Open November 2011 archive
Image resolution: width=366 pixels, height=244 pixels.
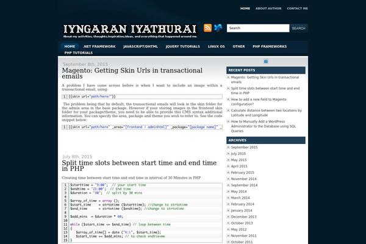[x=243, y=235]
